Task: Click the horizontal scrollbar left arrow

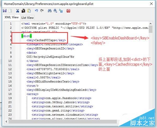Action: [x=6, y=122]
